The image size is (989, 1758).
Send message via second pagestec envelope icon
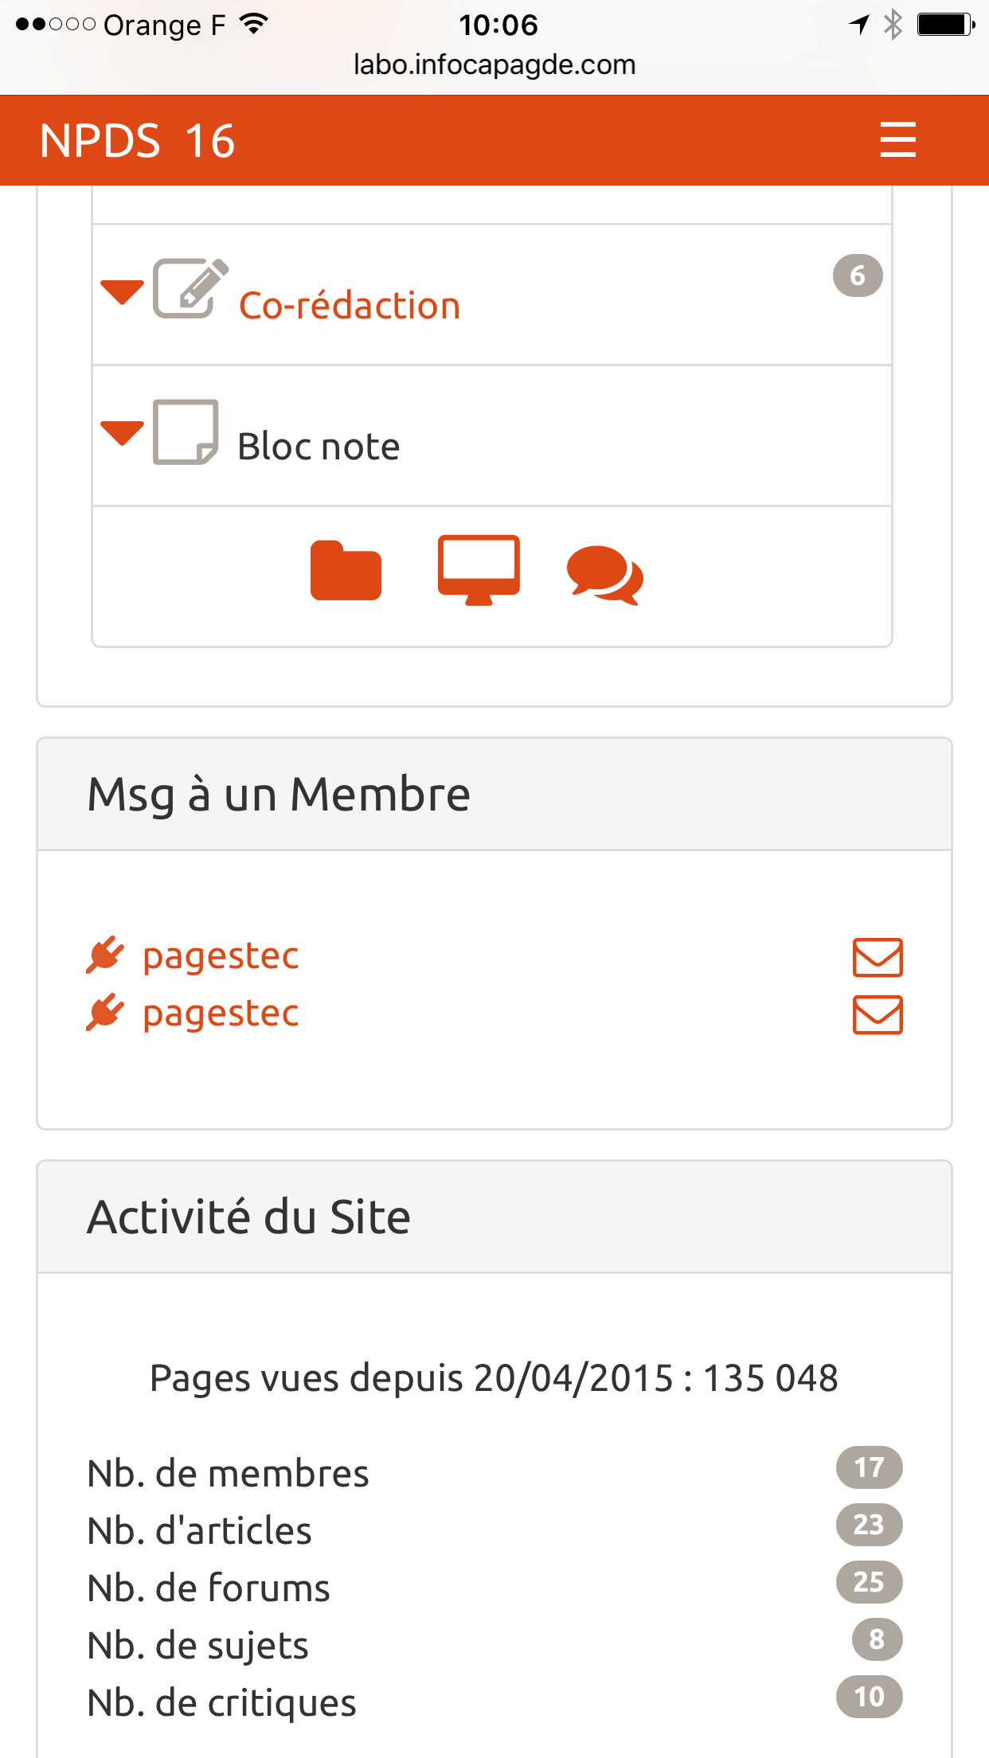(x=878, y=1014)
